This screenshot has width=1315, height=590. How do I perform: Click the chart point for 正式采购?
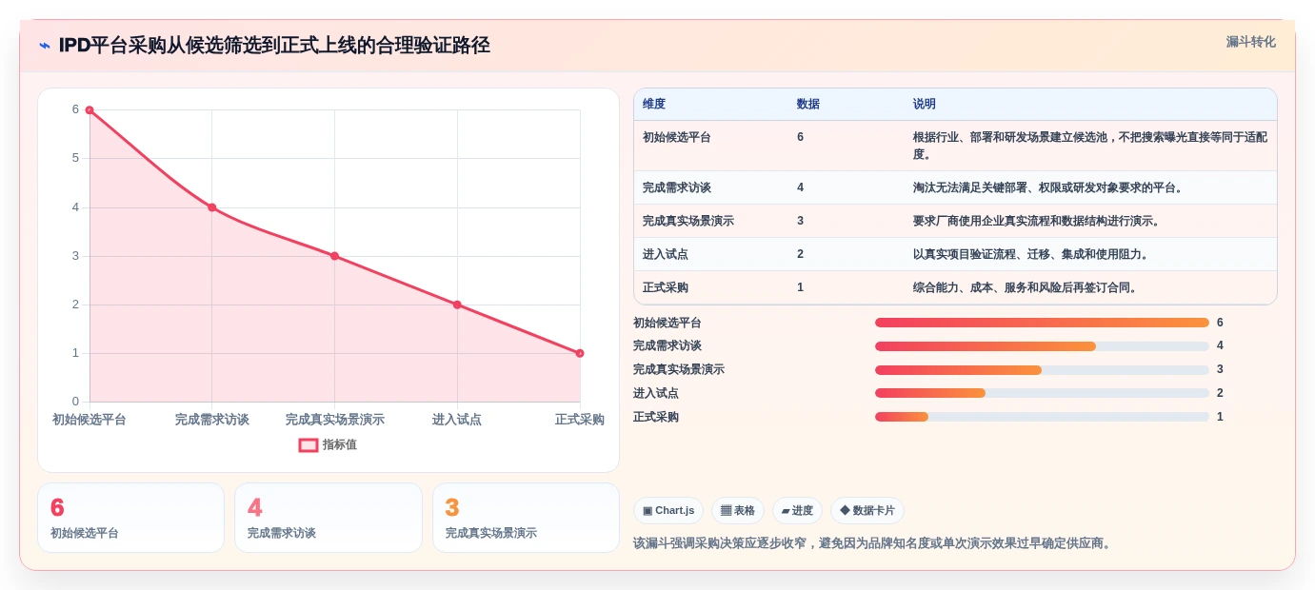coord(579,353)
